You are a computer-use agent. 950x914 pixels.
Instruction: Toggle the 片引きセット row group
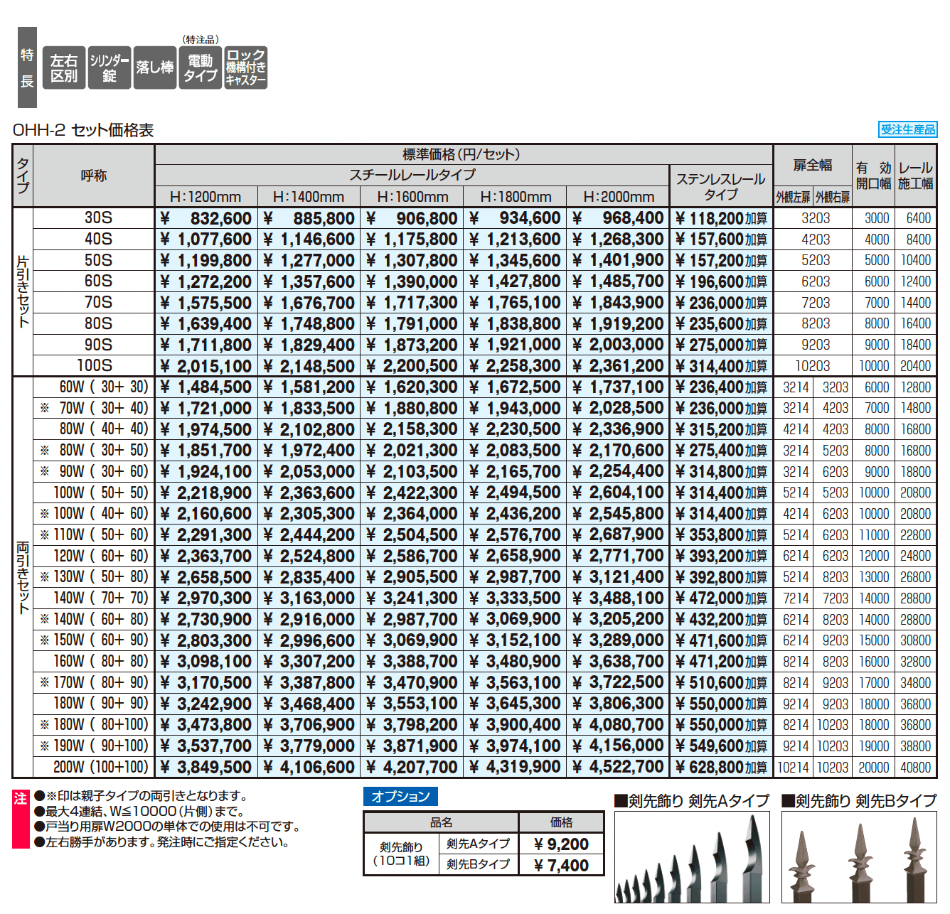23,291
